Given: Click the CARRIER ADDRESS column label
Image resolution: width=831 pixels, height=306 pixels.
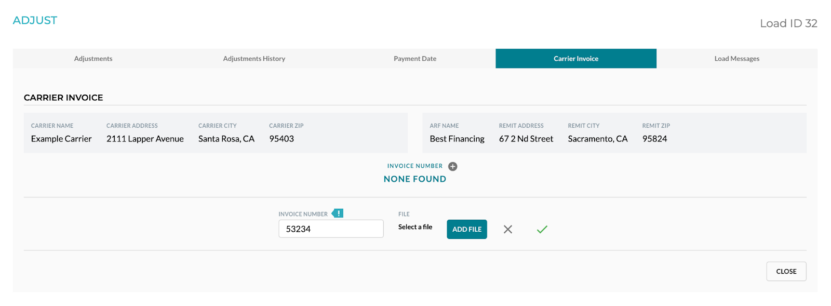Looking at the screenshot, I should pyautogui.click(x=132, y=126).
